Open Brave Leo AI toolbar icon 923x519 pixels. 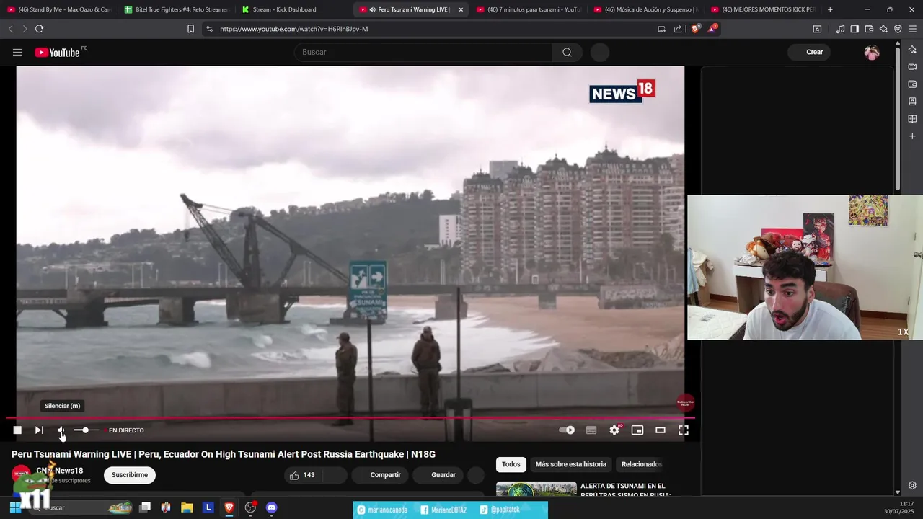tap(883, 29)
